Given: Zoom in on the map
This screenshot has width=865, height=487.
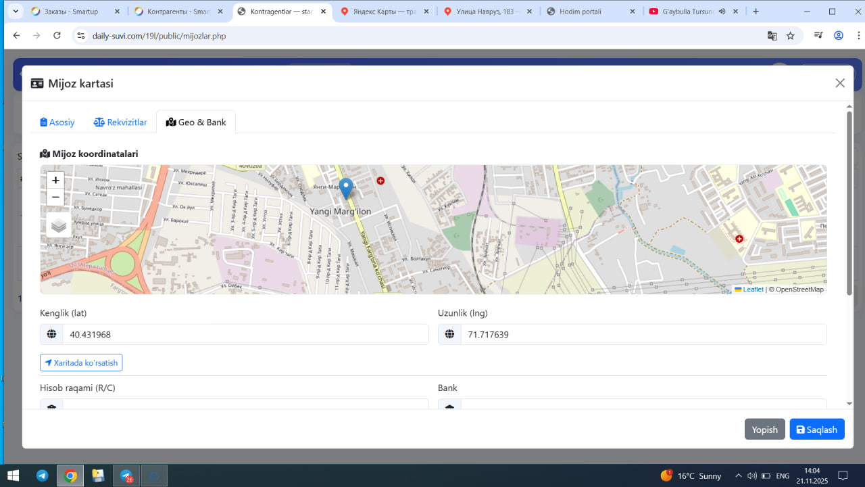Looking at the screenshot, I should coord(55,181).
